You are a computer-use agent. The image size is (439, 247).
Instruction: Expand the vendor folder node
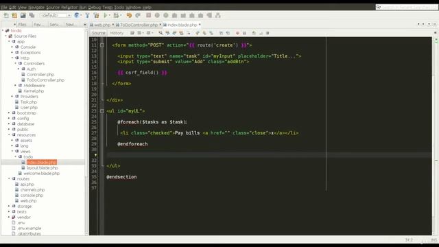pos(9,217)
